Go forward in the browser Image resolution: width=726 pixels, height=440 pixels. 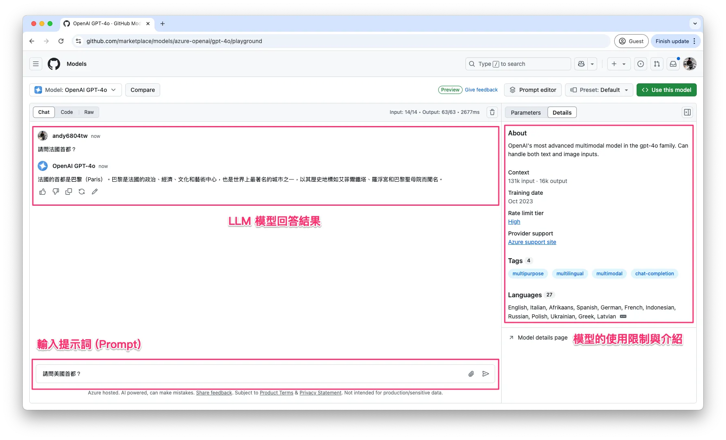(46, 41)
